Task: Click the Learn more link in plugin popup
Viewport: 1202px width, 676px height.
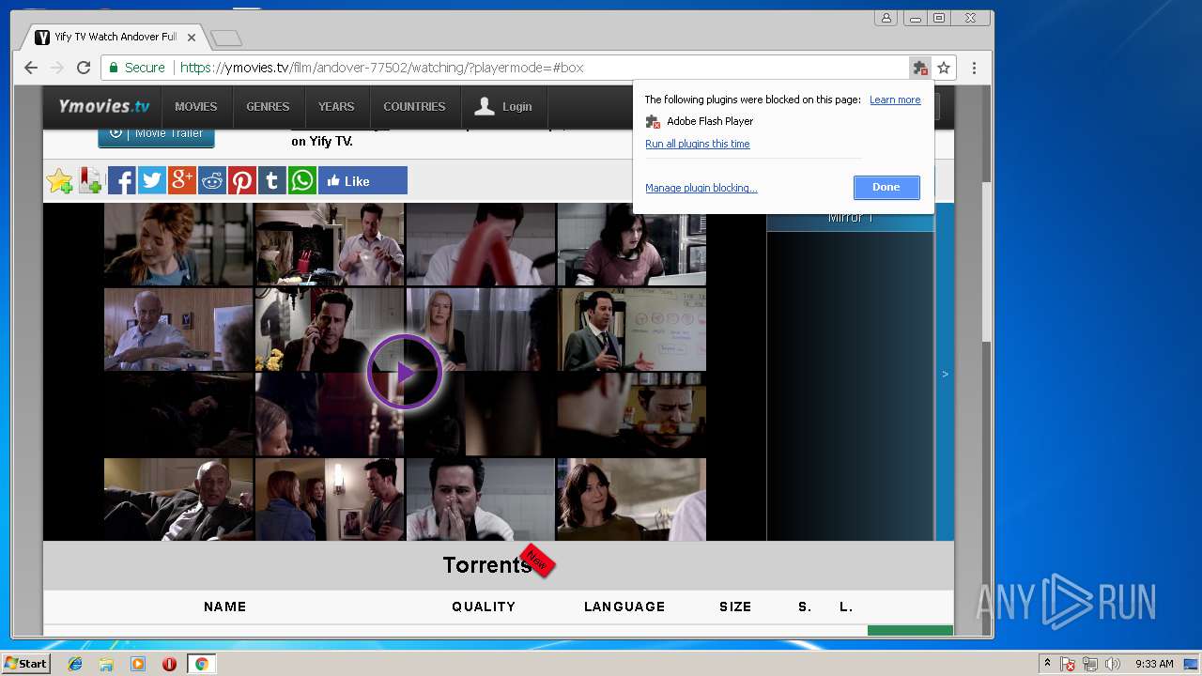Action: point(895,100)
